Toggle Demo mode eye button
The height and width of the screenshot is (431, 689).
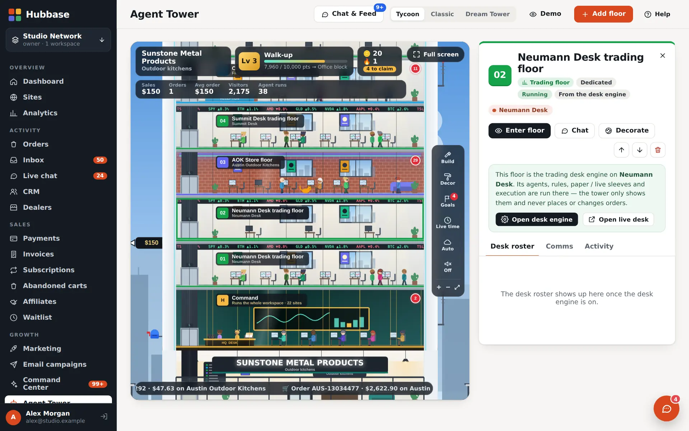click(x=545, y=14)
